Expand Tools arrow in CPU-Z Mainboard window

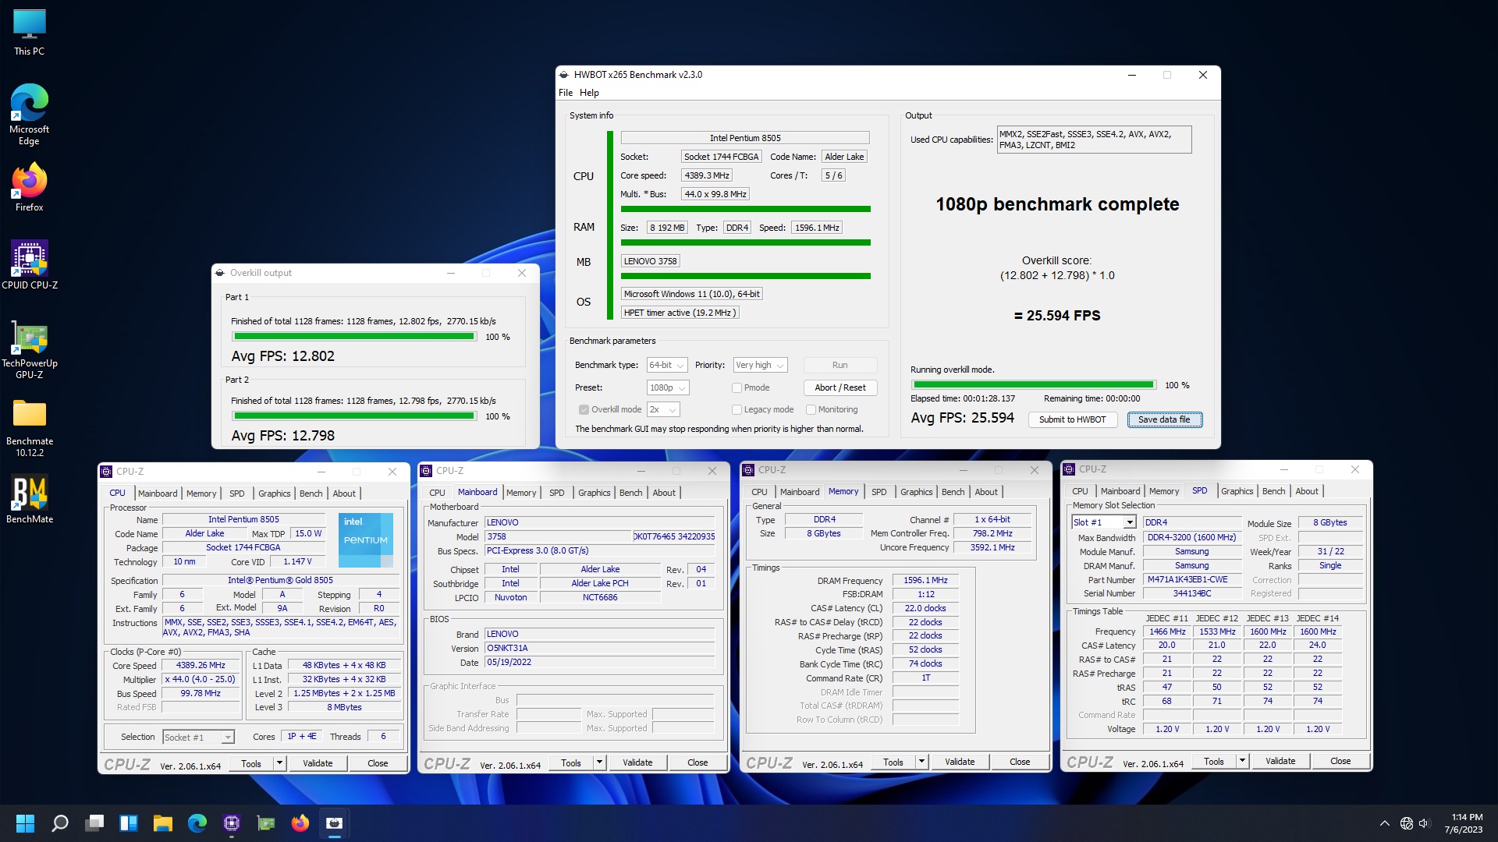pos(599,762)
